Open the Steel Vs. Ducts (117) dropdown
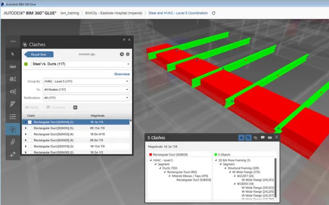 pos(81,64)
